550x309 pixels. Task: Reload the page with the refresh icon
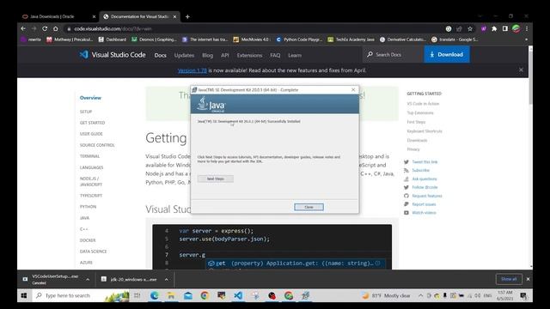click(x=45, y=28)
